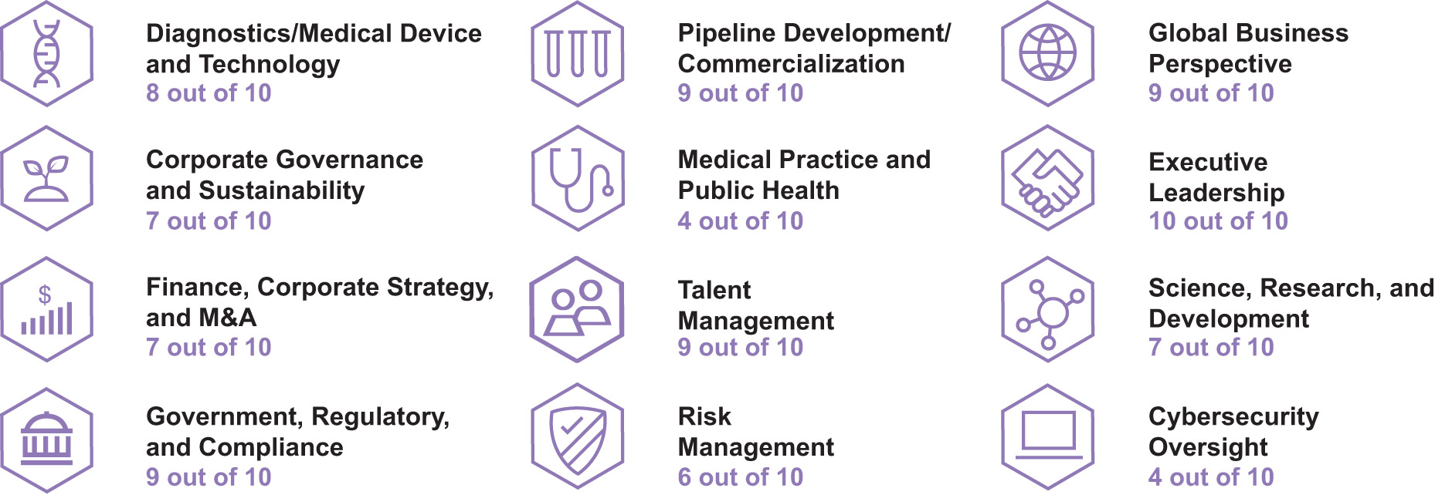Click the laptop Cybersecurity Oversight icon
Viewport: 1435px width, 495px height.
click(x=1047, y=436)
